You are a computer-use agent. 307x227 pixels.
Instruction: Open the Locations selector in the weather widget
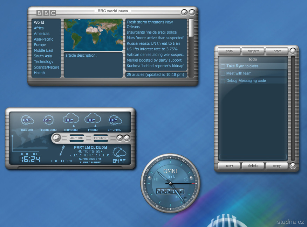76,138
